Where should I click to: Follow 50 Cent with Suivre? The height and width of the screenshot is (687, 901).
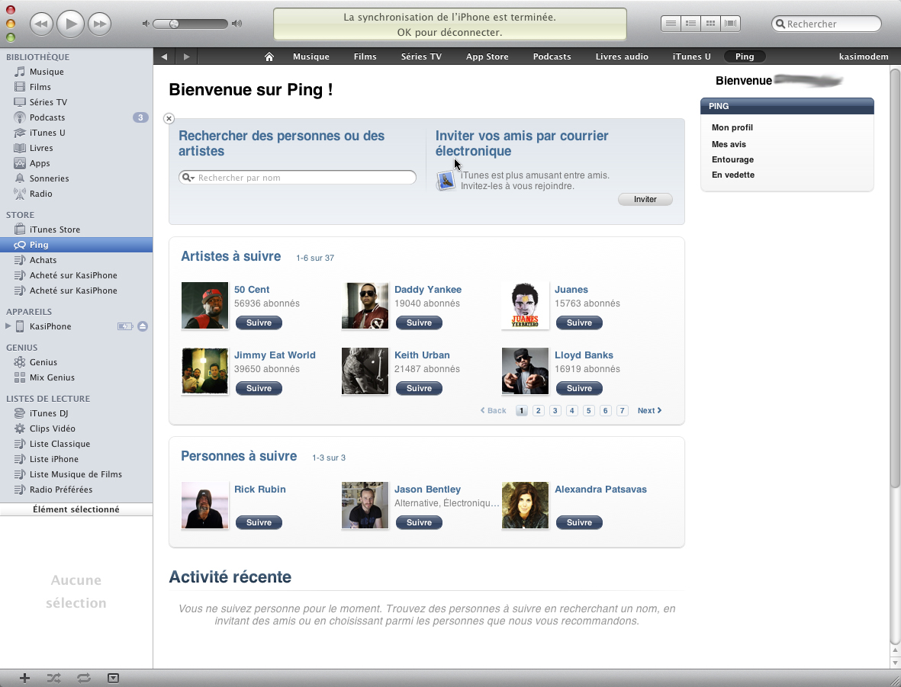[x=259, y=323]
